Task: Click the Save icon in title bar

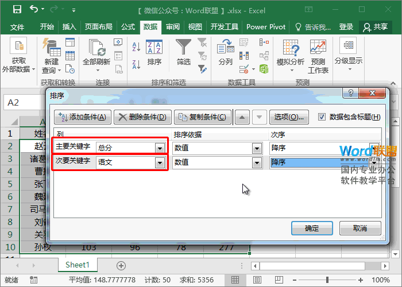Action: [17, 9]
